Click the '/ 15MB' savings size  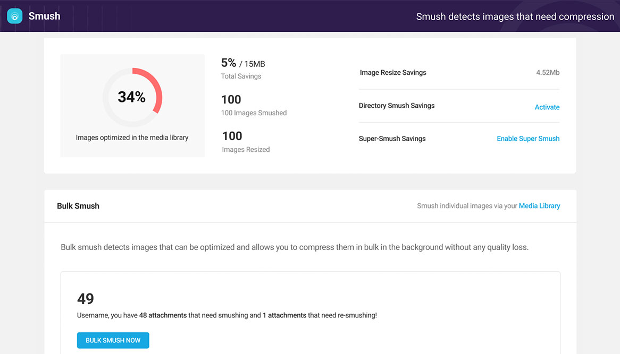pos(252,64)
